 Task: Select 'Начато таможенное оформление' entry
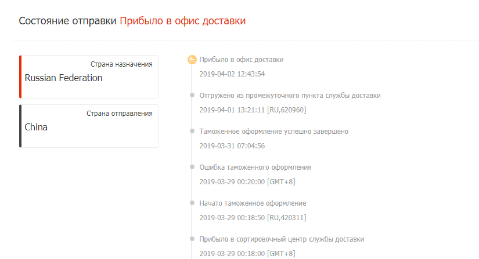[253, 203]
